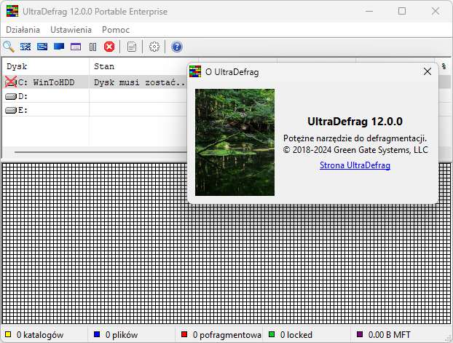
Task: Click the 'Dysk musi zostać..' status cell
Action: 139,82
